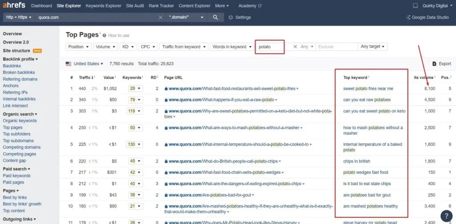Open the CPC filter dropdown

[x=148, y=47]
